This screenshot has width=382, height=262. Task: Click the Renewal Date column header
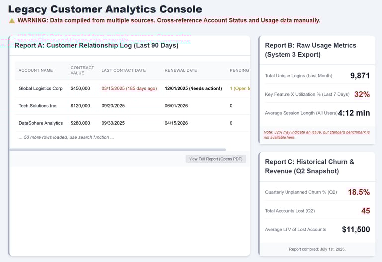[x=181, y=70]
